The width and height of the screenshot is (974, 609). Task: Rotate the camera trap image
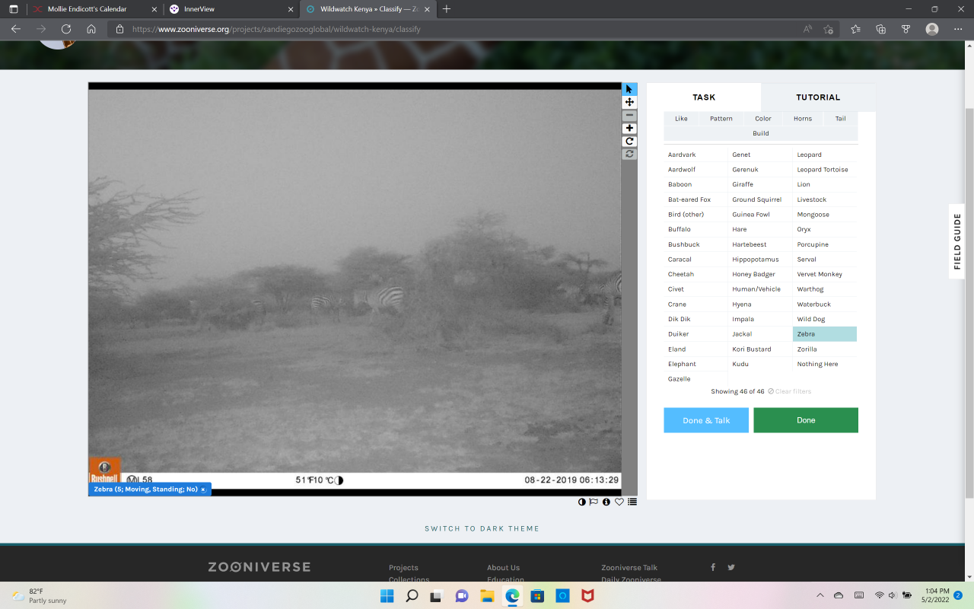pyautogui.click(x=629, y=142)
